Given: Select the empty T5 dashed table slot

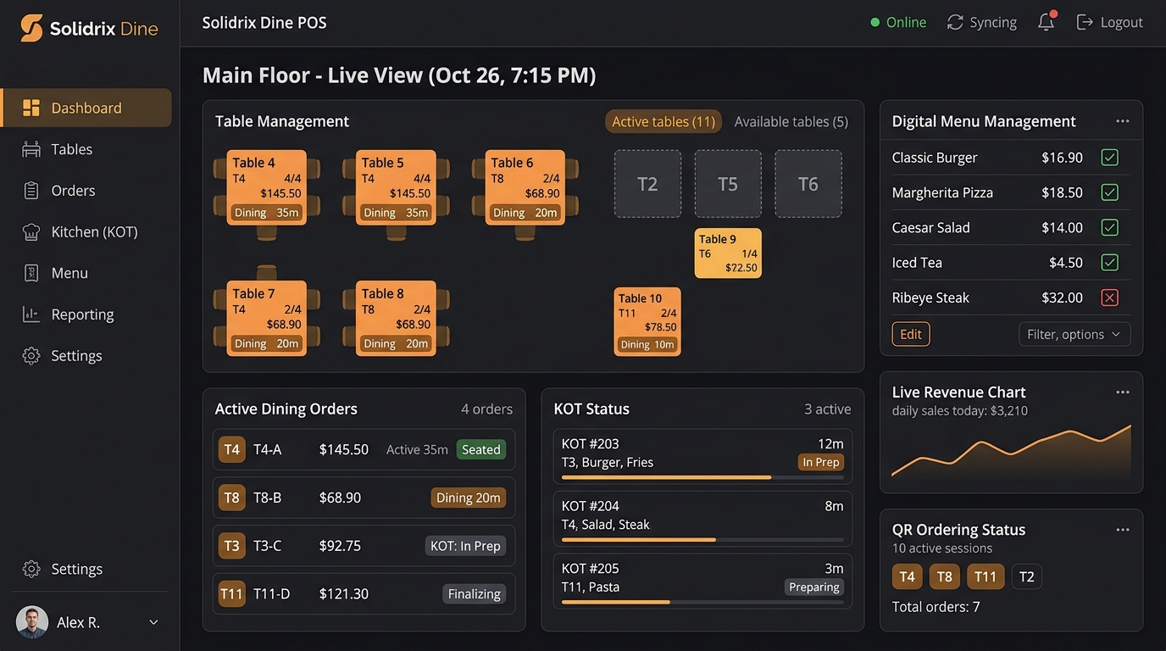Looking at the screenshot, I should 728,184.
